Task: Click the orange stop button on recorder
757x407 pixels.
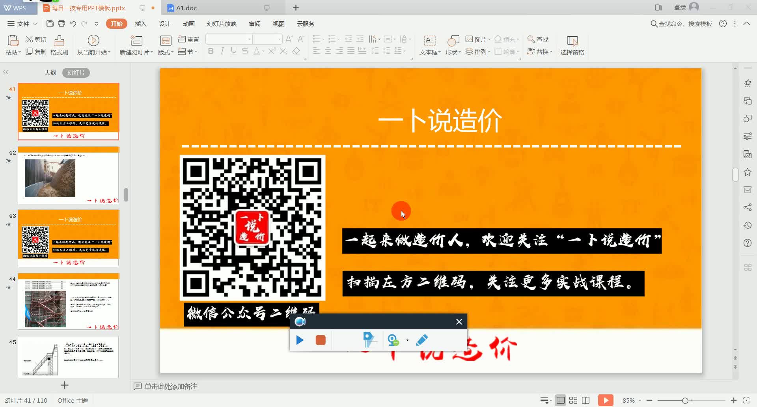Action: coord(321,340)
